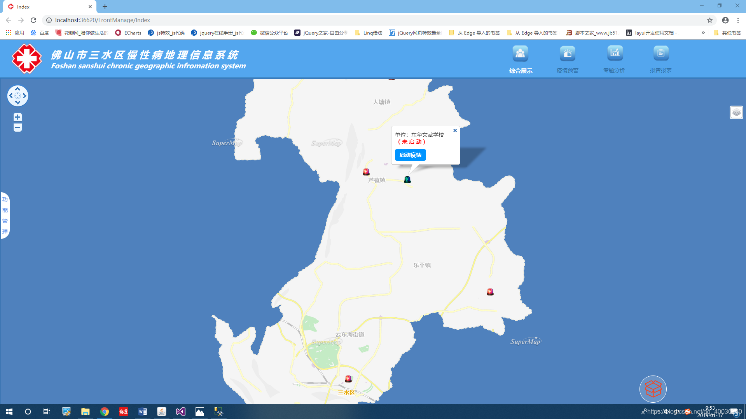Image resolution: width=746 pixels, height=419 pixels.
Task: Open Word from the taskbar
Action: click(x=143, y=411)
